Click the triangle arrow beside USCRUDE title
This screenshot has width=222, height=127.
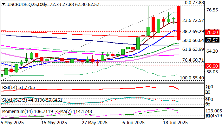pos(3,3)
